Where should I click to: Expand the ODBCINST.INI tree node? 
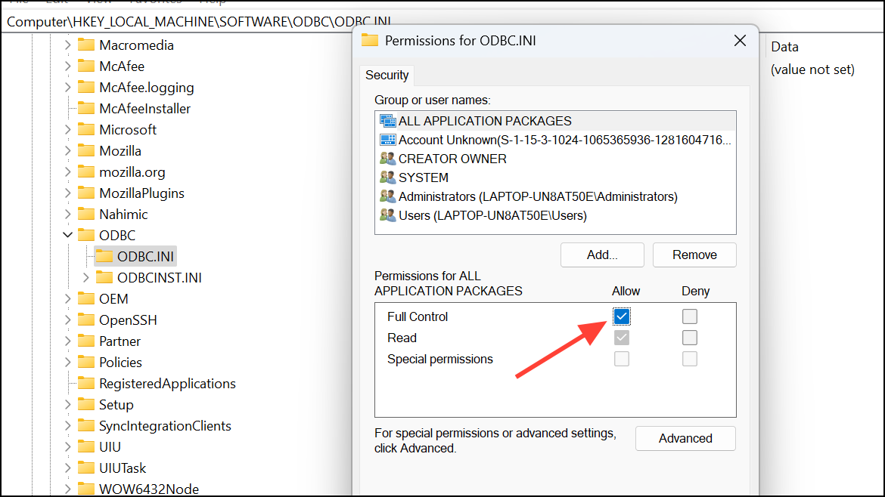tap(85, 277)
